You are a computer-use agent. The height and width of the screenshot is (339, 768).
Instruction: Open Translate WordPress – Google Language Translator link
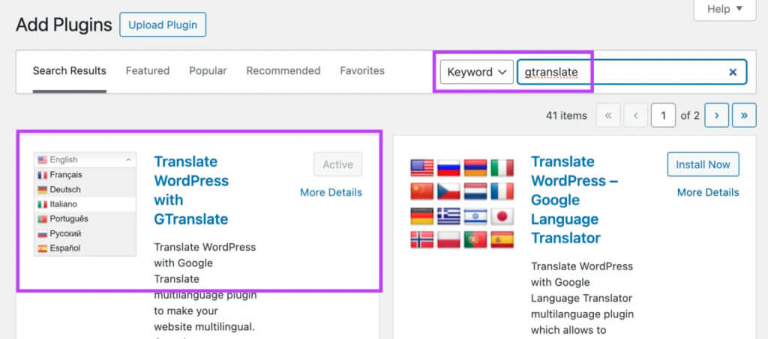pyautogui.click(x=574, y=200)
